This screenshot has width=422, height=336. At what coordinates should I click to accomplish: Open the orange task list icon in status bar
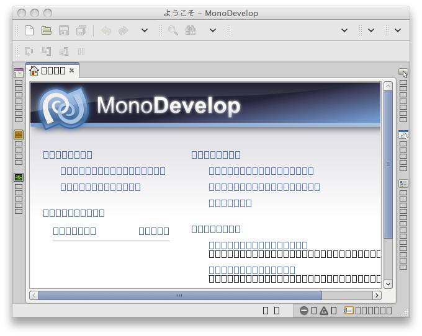(x=349, y=311)
